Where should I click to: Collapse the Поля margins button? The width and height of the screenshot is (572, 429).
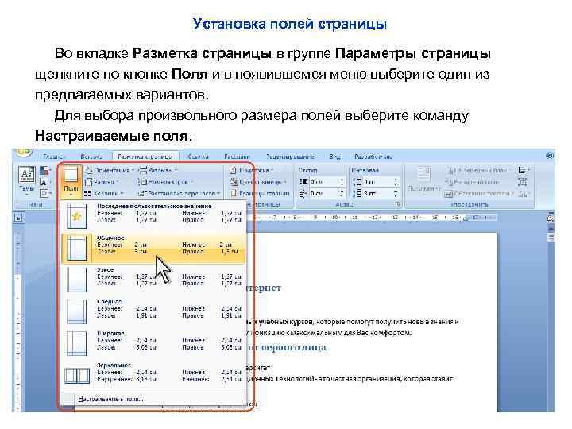click(71, 181)
